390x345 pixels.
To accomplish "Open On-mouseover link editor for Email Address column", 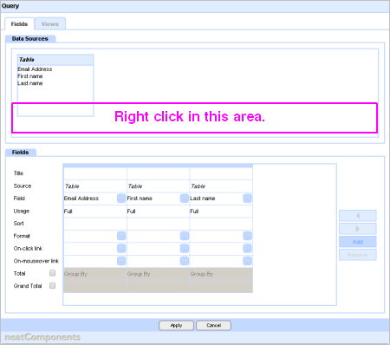I will coord(121,261).
